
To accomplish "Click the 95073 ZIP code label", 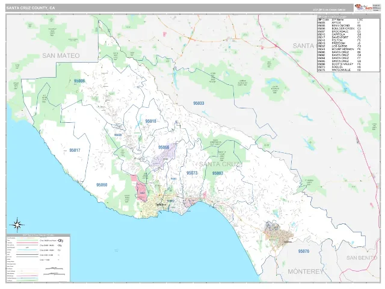I will [192, 173].
